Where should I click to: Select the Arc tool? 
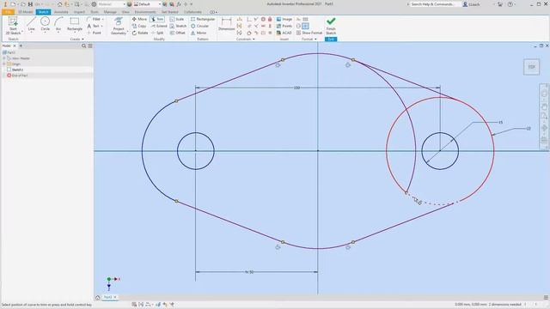click(58, 25)
